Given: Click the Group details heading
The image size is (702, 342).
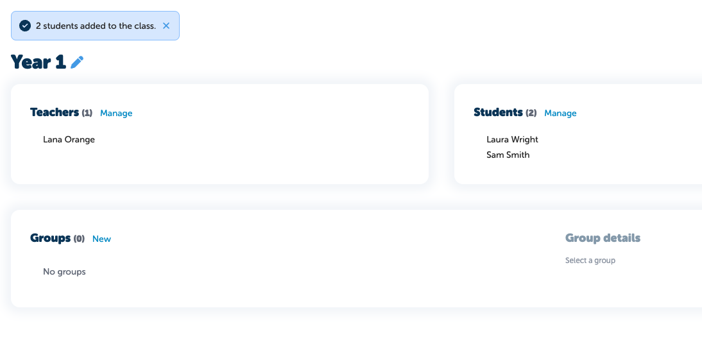Looking at the screenshot, I should [603, 237].
